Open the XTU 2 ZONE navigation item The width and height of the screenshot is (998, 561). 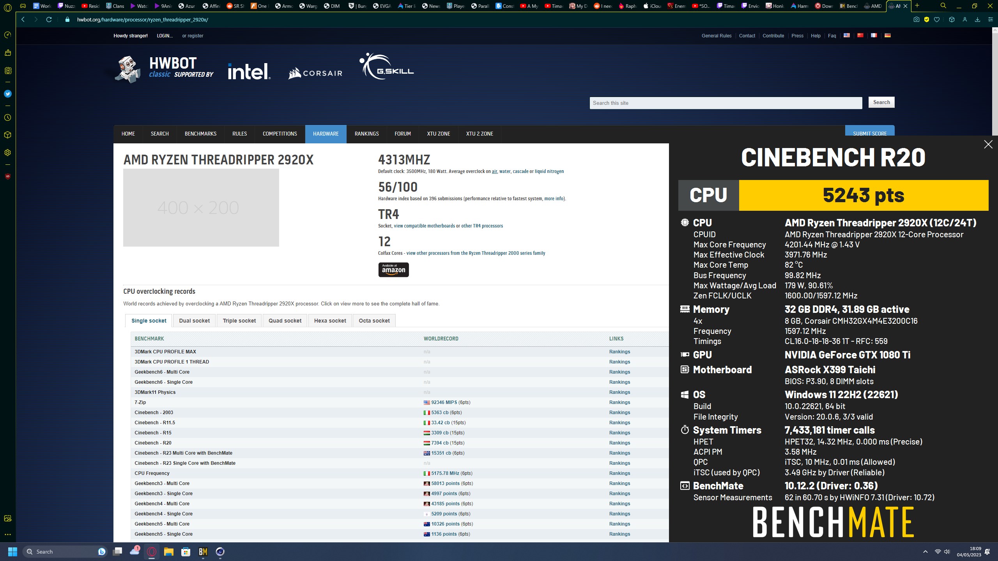tap(480, 134)
